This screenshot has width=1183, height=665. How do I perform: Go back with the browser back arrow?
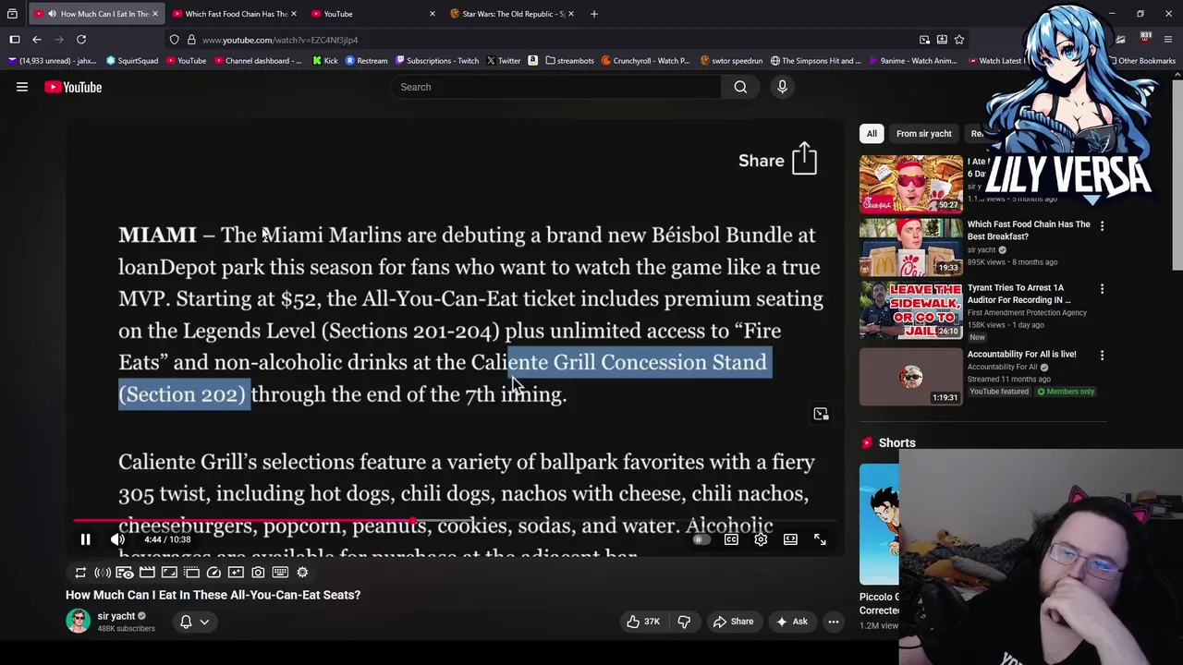[37, 40]
